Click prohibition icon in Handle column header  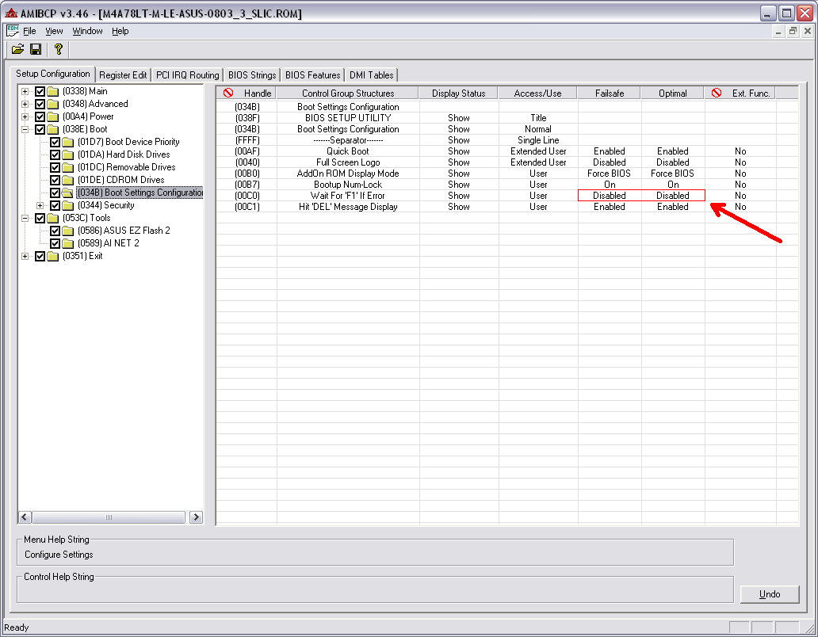228,93
